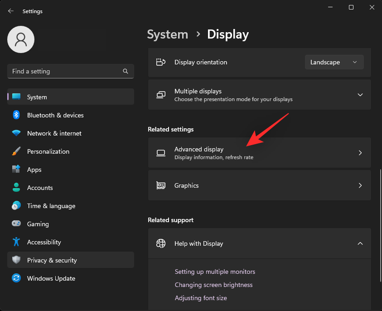
Task: Click the Personalization brush icon
Action: point(16,151)
